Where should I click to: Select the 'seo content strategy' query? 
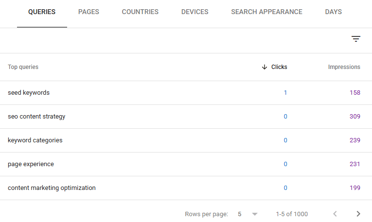pos(36,117)
